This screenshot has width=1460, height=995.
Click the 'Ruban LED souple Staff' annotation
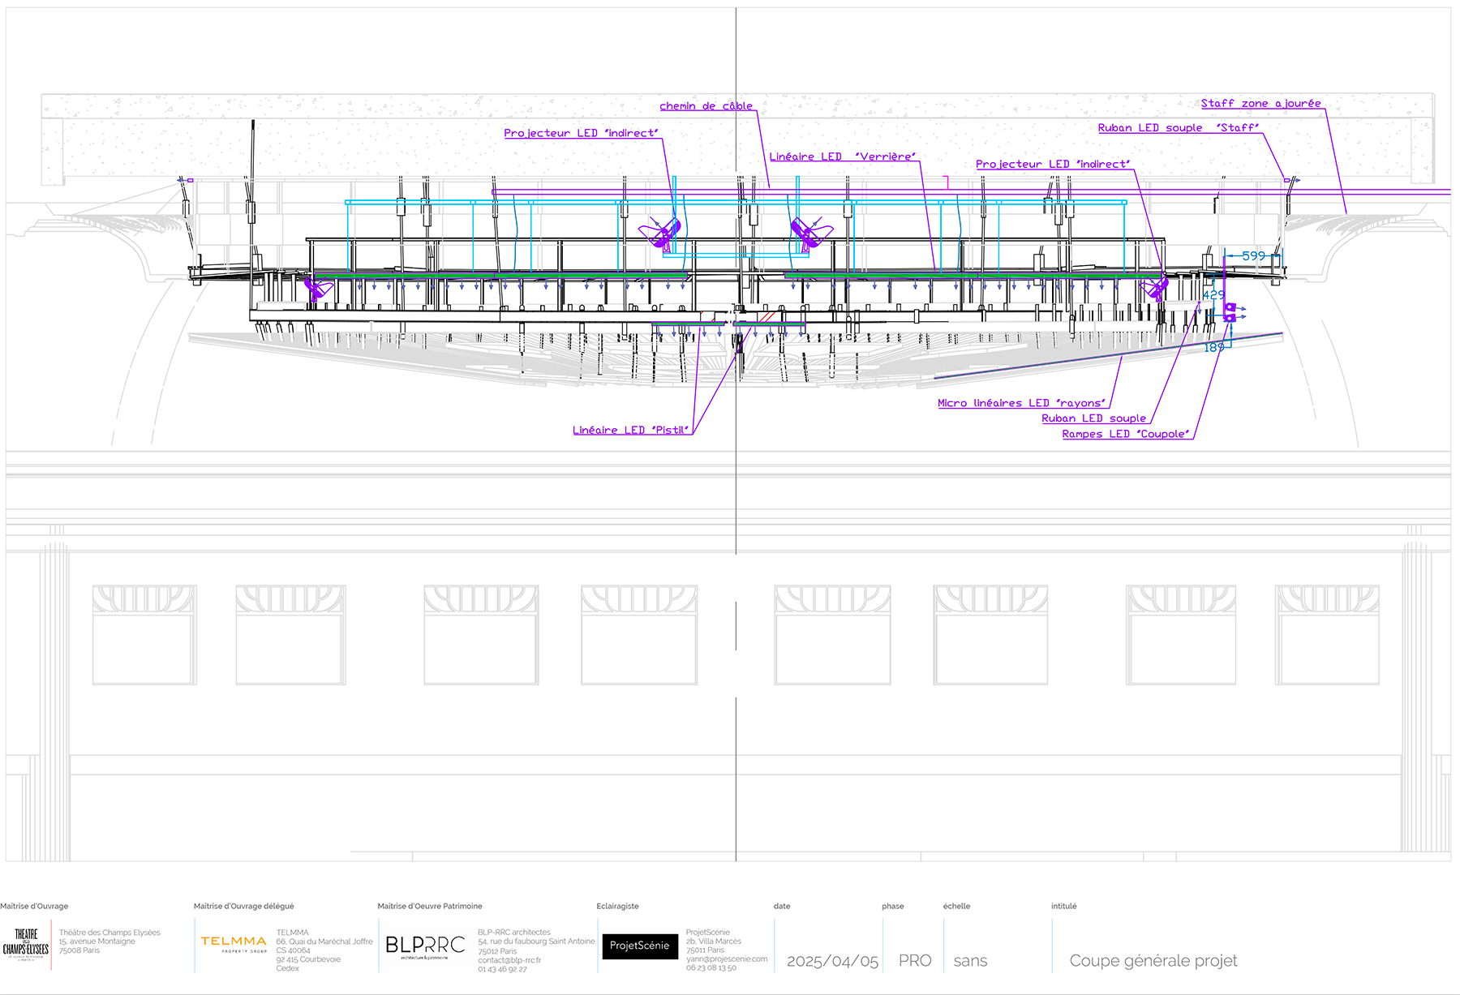1178,128
